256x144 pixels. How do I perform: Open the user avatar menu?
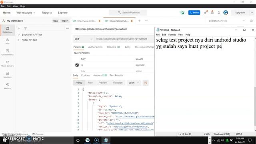pyautogui.click(x=226, y=12)
